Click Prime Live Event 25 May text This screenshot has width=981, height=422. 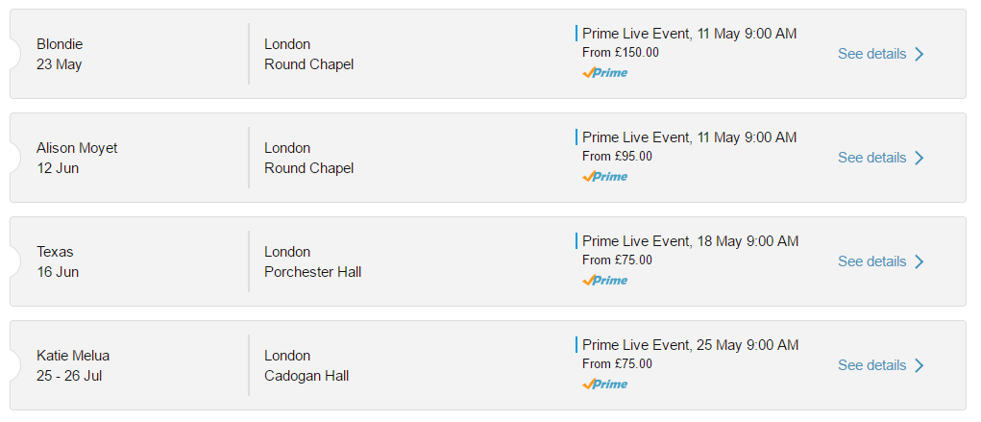[689, 345]
